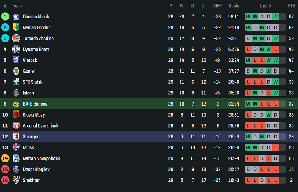Screen dimensions: 298x192
Task: Click the DIFF column header
Action: coord(217,6)
